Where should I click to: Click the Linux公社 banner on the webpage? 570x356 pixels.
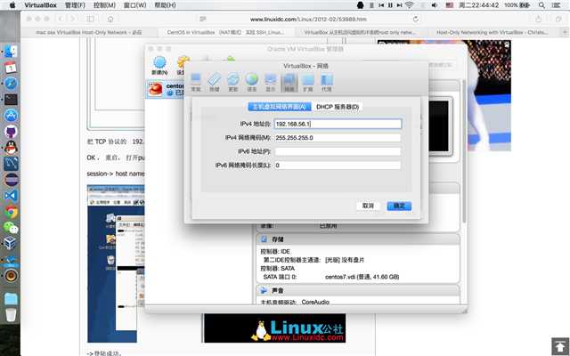[x=275, y=328]
